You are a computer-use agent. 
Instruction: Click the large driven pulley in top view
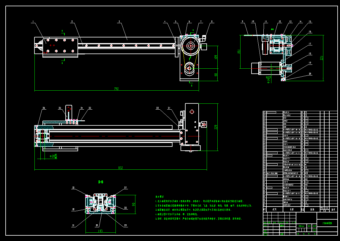tap(191, 46)
